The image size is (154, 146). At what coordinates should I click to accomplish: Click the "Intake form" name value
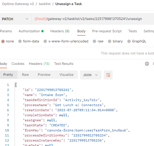coord(52,95)
